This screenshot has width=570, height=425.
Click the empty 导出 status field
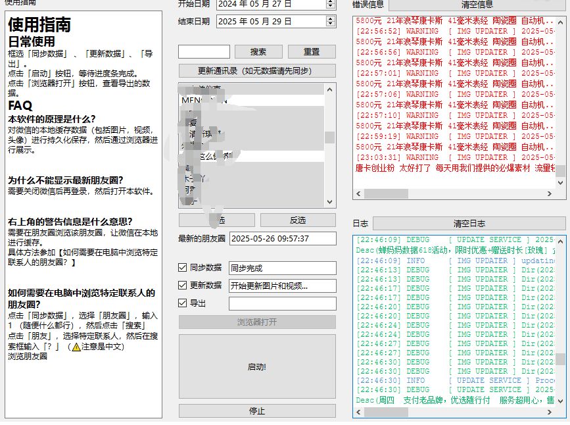(x=283, y=303)
